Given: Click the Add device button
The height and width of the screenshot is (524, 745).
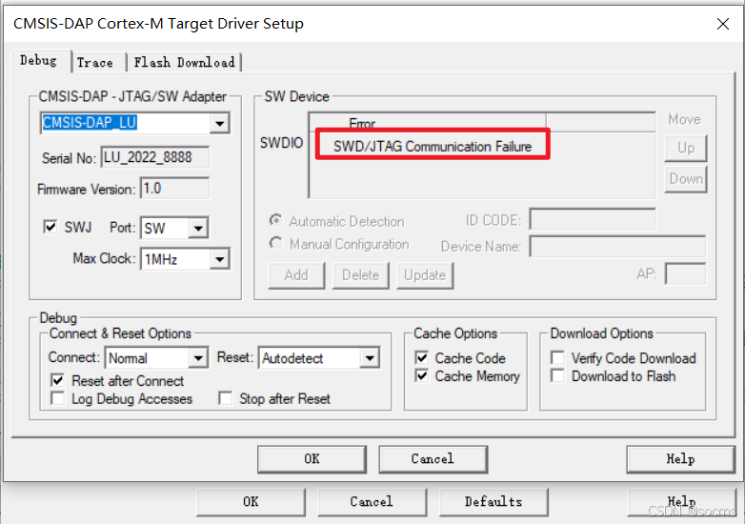Looking at the screenshot, I should click(x=296, y=275).
